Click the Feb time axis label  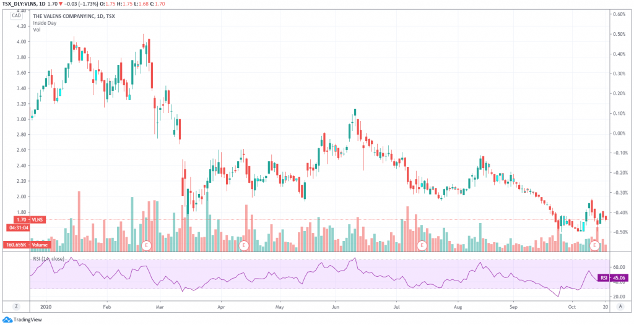(107, 306)
